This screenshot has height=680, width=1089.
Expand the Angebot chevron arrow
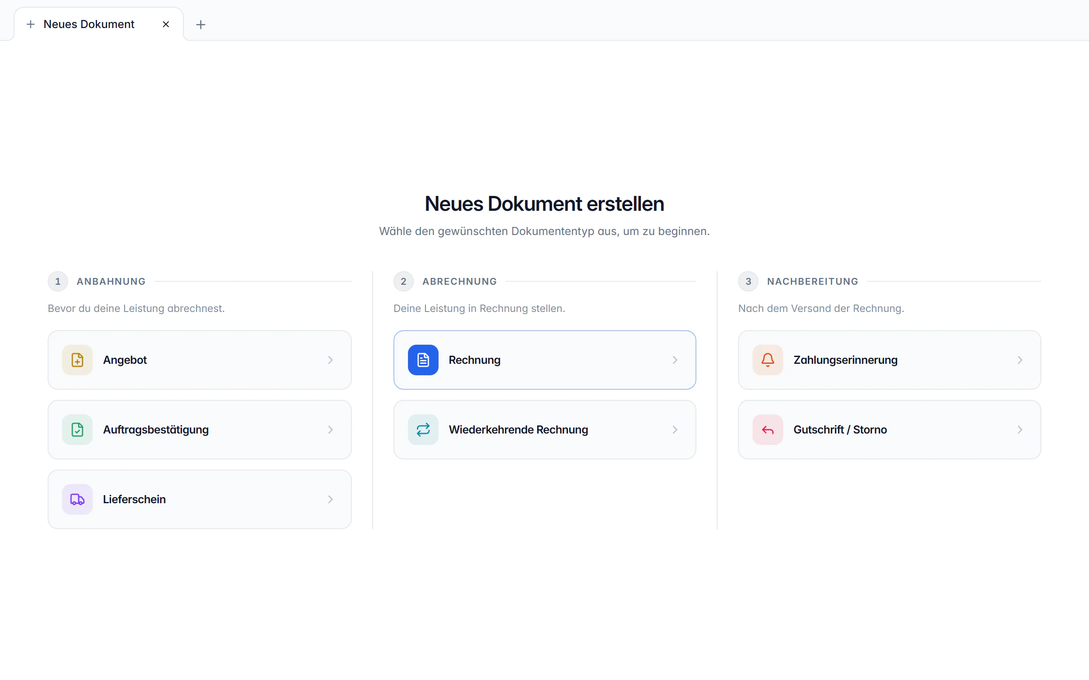[330, 360]
